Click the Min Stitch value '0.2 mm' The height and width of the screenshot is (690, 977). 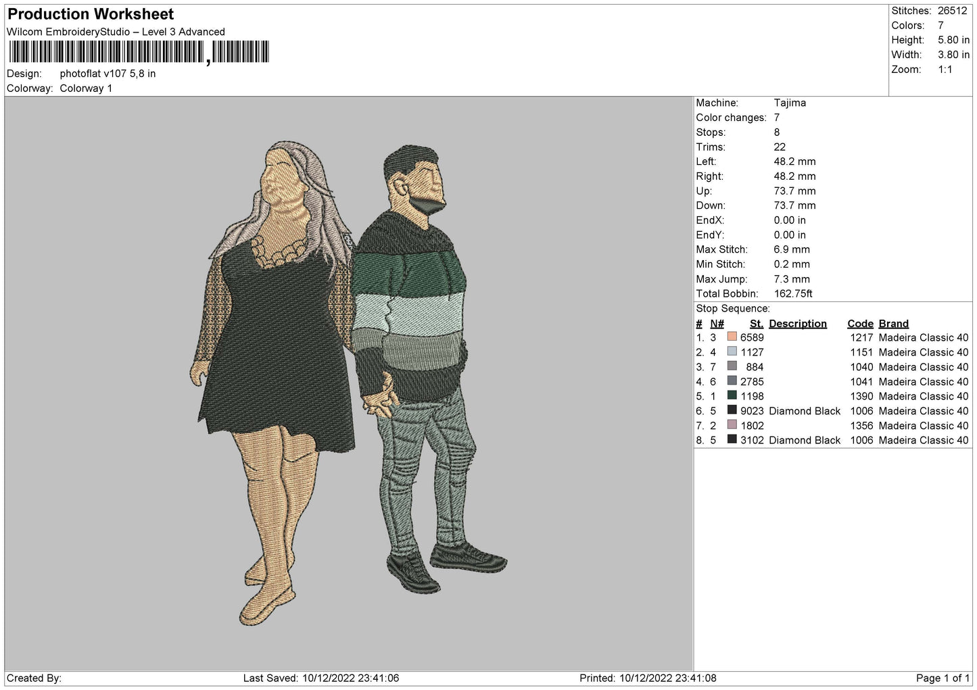[792, 264]
